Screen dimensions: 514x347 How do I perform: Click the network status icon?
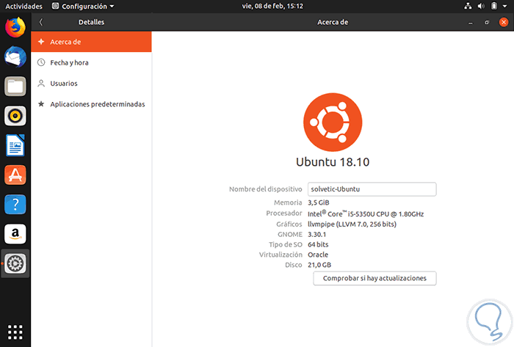point(468,6)
